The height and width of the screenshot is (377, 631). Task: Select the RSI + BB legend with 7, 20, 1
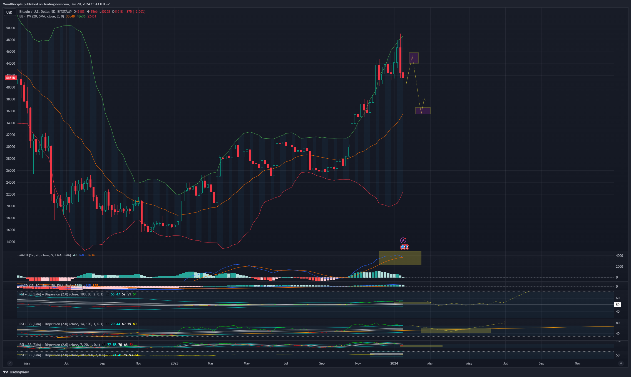[59, 345]
